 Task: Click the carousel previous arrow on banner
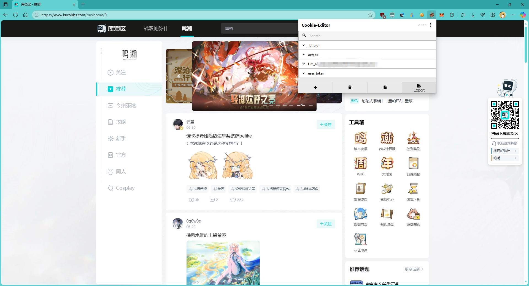(x=179, y=76)
